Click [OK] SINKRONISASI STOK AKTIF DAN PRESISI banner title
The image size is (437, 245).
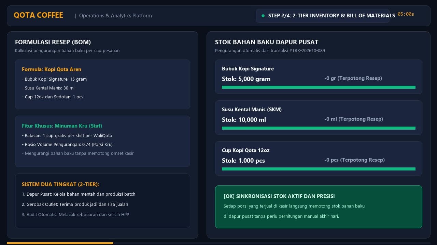coord(279,196)
